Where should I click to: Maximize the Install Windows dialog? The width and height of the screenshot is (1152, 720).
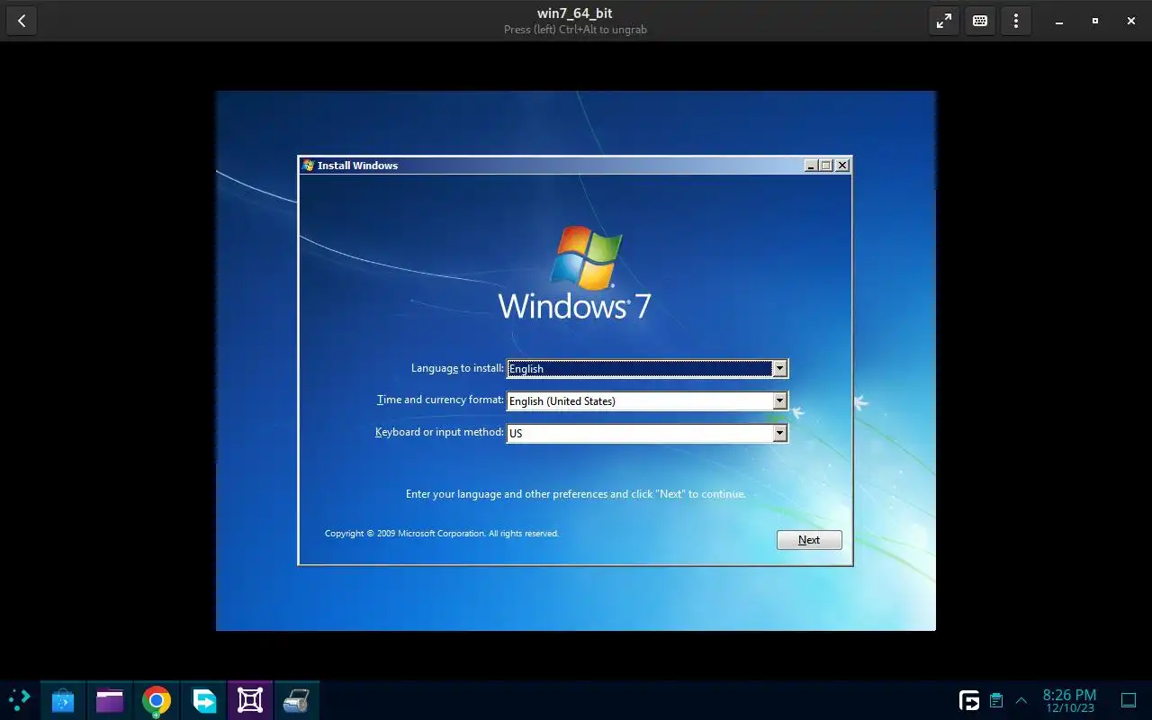[x=826, y=166]
